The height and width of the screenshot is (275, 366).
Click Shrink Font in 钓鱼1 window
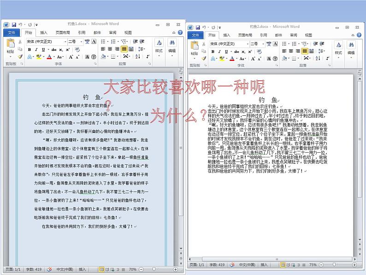(x=77, y=57)
